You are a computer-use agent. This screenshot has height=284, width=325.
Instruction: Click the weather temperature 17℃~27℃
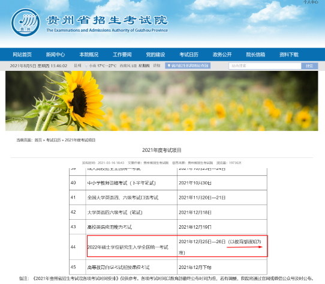(107, 66)
